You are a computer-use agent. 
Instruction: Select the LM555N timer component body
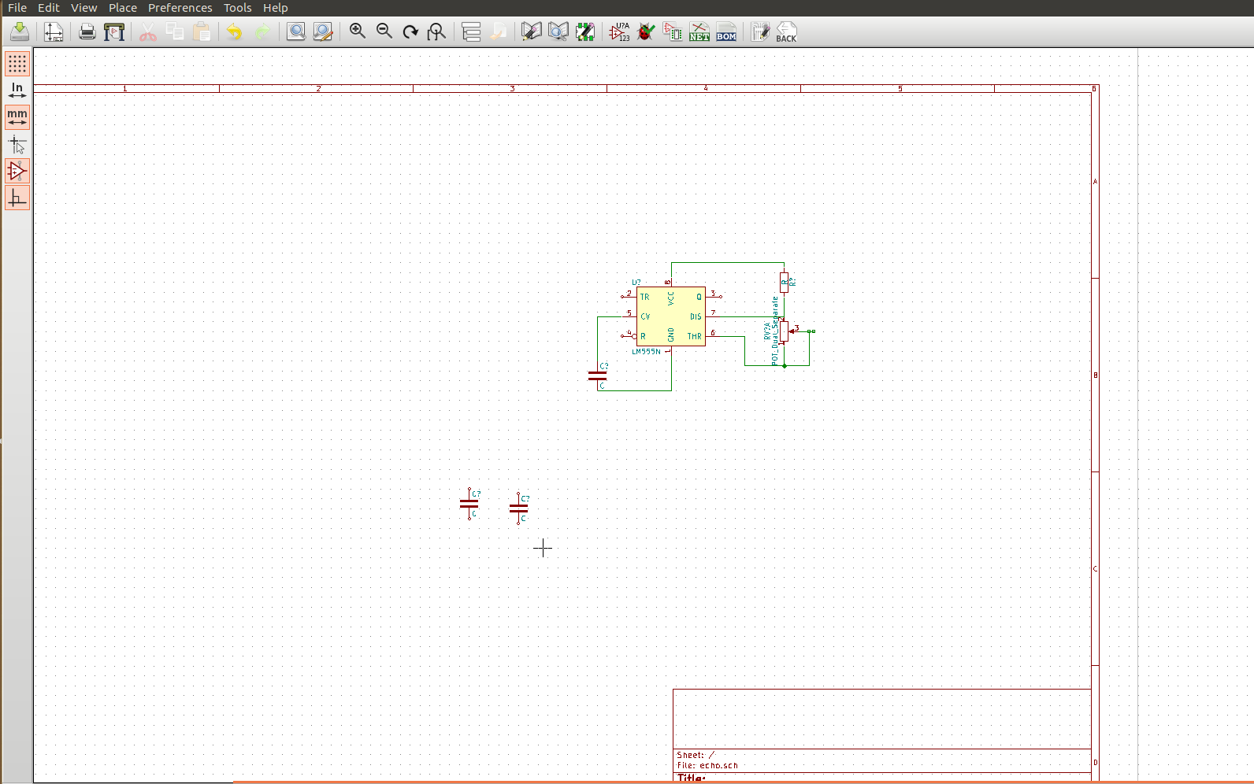(x=671, y=316)
